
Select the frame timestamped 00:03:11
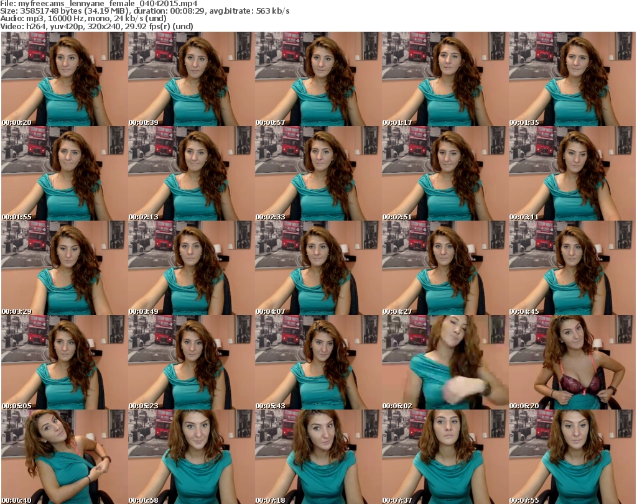point(570,173)
